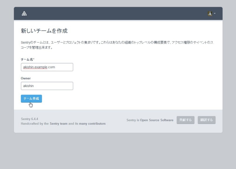Viewport: 236px width, 169px height.
Task: Open the user avatar menu
Action: pos(210,14)
